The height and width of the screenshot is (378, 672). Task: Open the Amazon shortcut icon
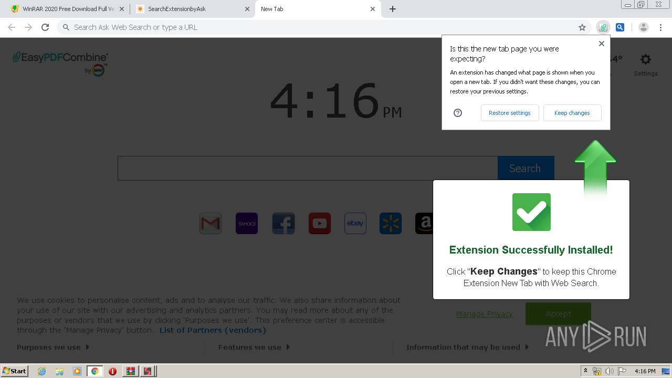click(x=424, y=223)
